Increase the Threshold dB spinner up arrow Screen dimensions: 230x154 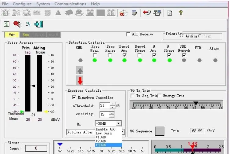(x=112, y=104)
